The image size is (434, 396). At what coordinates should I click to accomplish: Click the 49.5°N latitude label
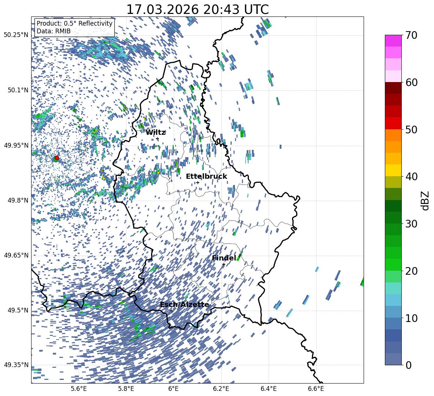pos(18,310)
